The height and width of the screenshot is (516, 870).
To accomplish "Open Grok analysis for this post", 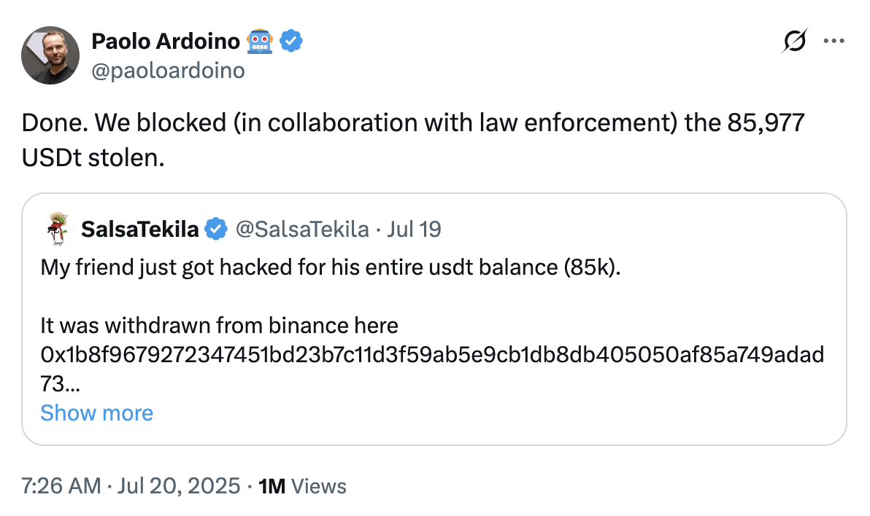I will pyautogui.click(x=796, y=42).
